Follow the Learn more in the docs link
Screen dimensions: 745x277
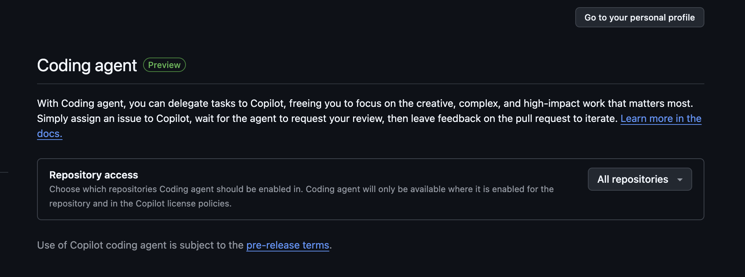click(x=661, y=118)
